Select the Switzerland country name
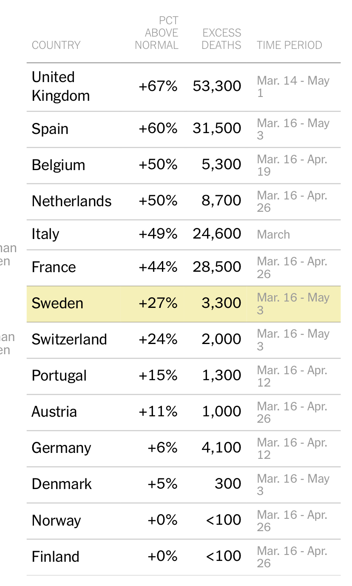352x586 pixels. (x=69, y=339)
